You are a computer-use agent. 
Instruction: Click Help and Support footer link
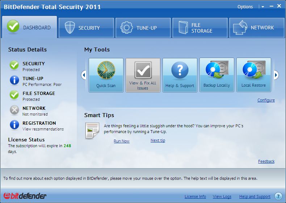pos(255,196)
